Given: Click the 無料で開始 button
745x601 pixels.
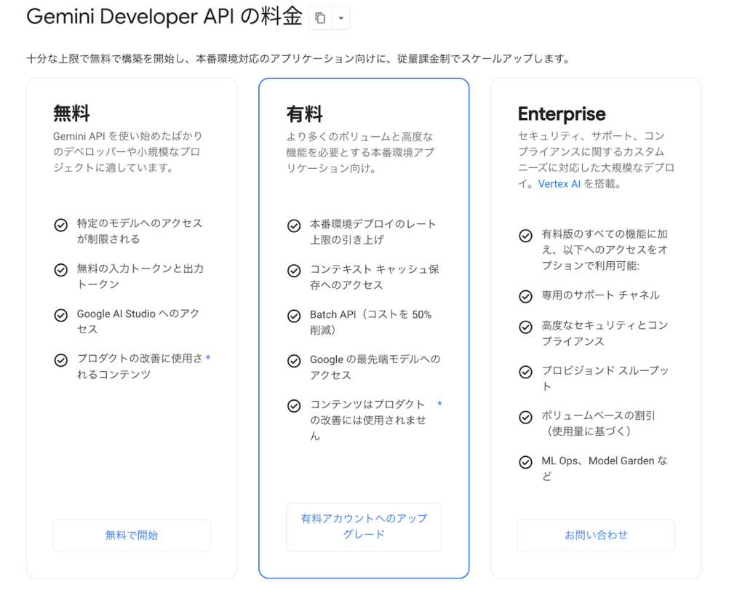Looking at the screenshot, I should point(132,535).
